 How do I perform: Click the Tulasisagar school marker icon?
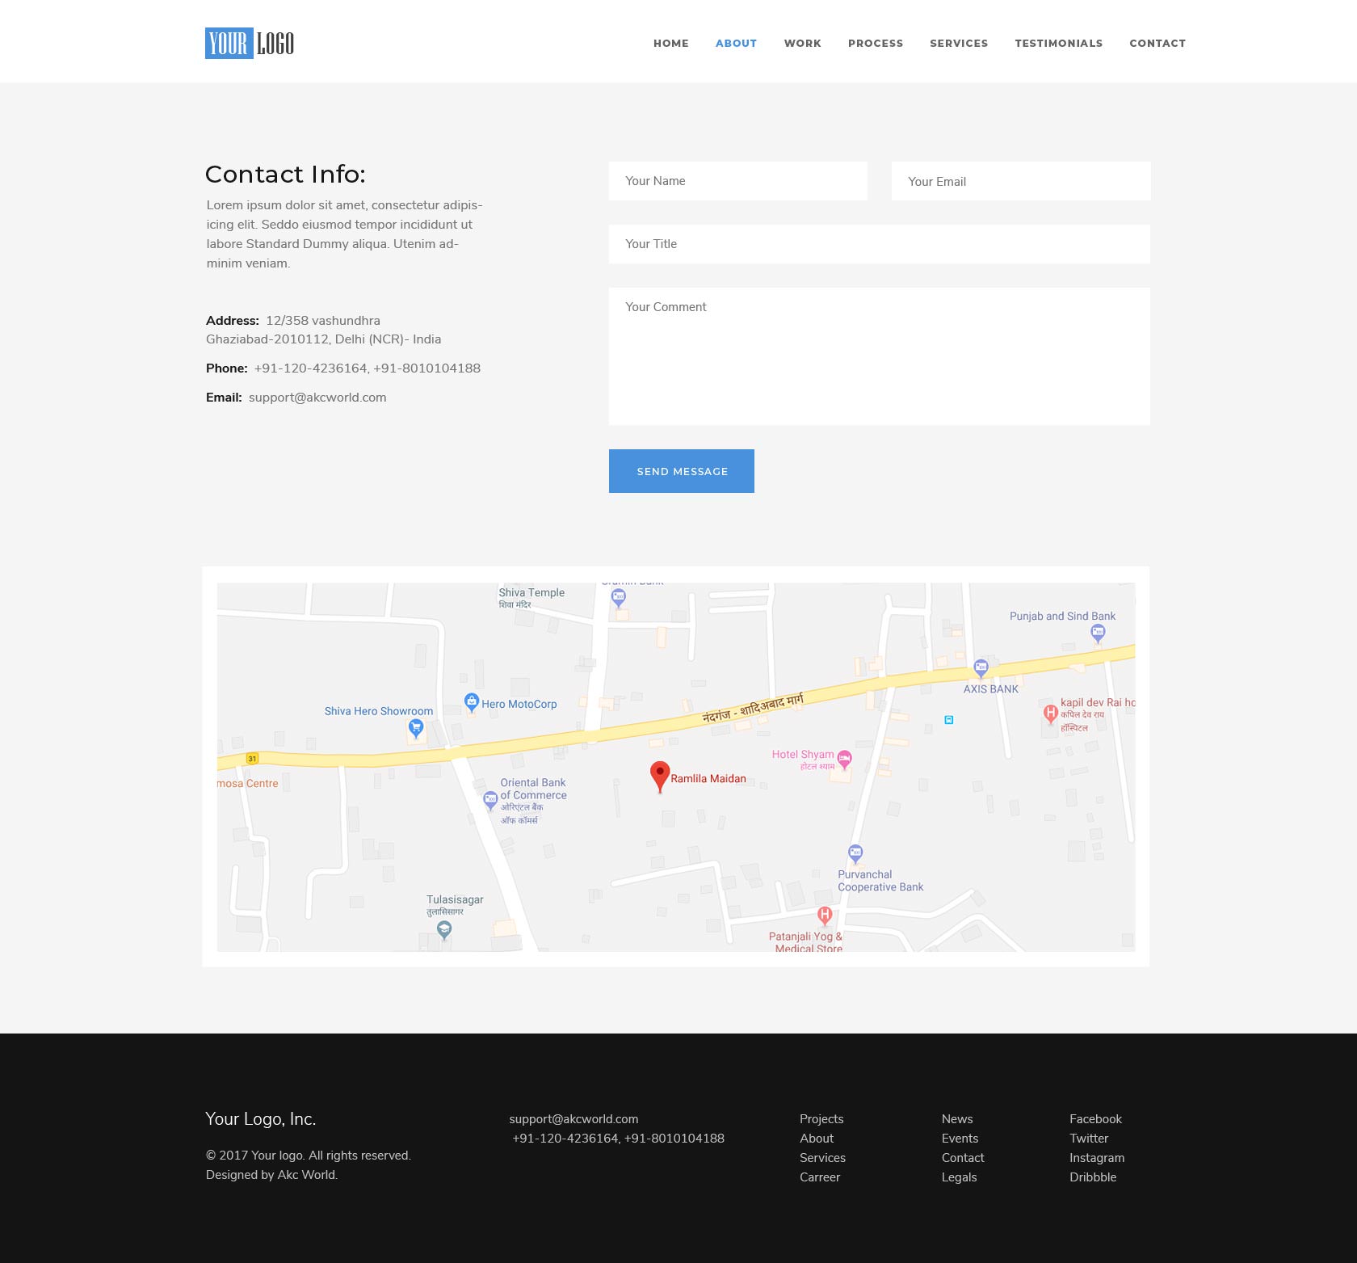(444, 931)
